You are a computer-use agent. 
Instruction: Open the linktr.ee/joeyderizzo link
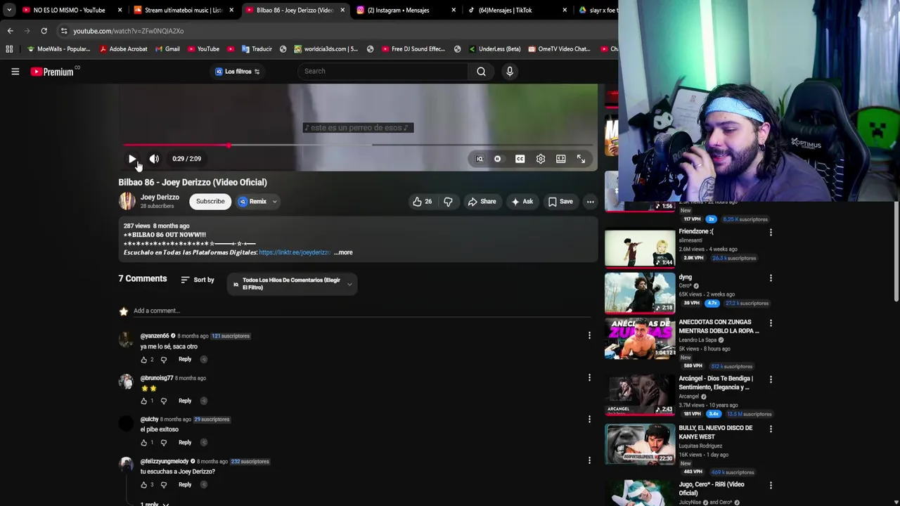(x=295, y=252)
